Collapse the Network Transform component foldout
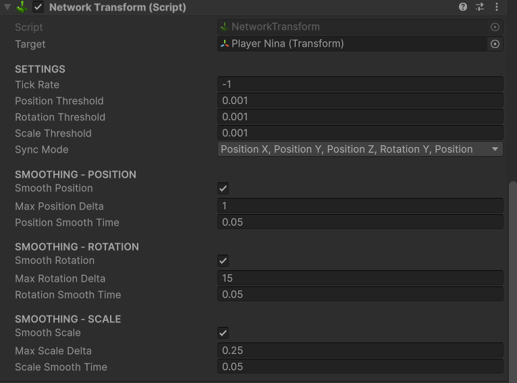Image resolution: width=517 pixels, height=383 pixels. click(x=7, y=7)
